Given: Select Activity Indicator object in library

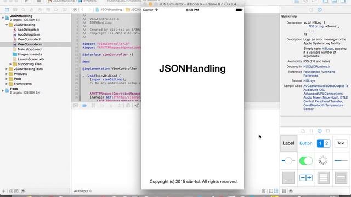Looking at the screenshot, I should (324, 160).
